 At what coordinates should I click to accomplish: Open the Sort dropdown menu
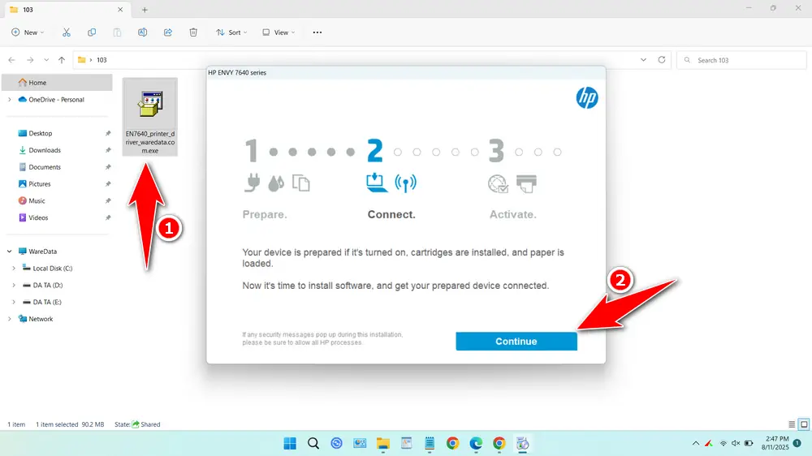tap(231, 32)
